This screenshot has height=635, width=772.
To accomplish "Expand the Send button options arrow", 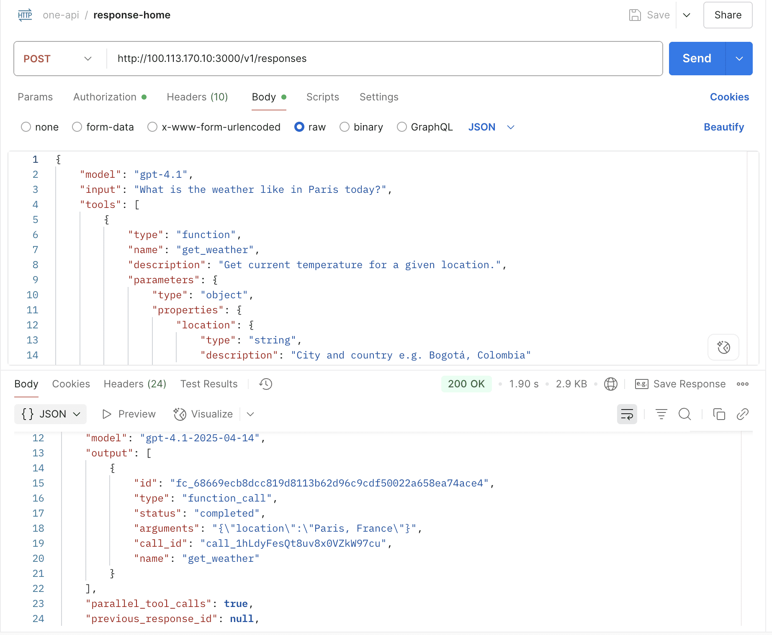I will tap(739, 59).
